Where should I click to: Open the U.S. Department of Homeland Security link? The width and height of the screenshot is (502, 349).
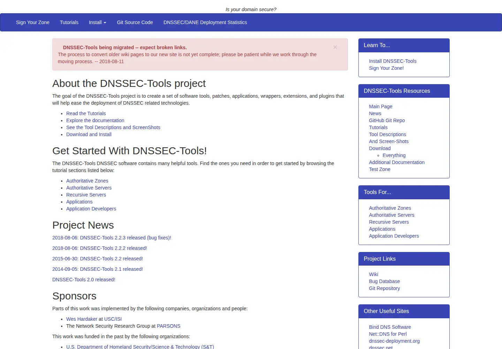[x=140, y=347]
